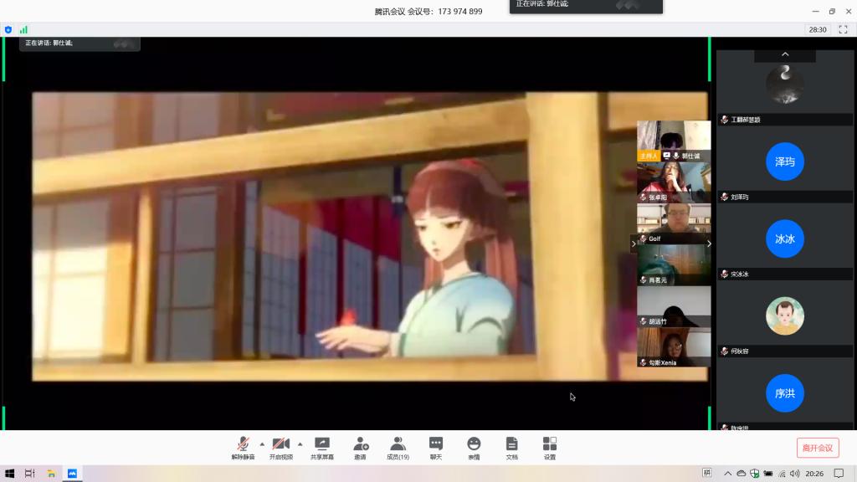Select the 胡远竹 video thumbnail
The image size is (857, 482).
(x=674, y=306)
